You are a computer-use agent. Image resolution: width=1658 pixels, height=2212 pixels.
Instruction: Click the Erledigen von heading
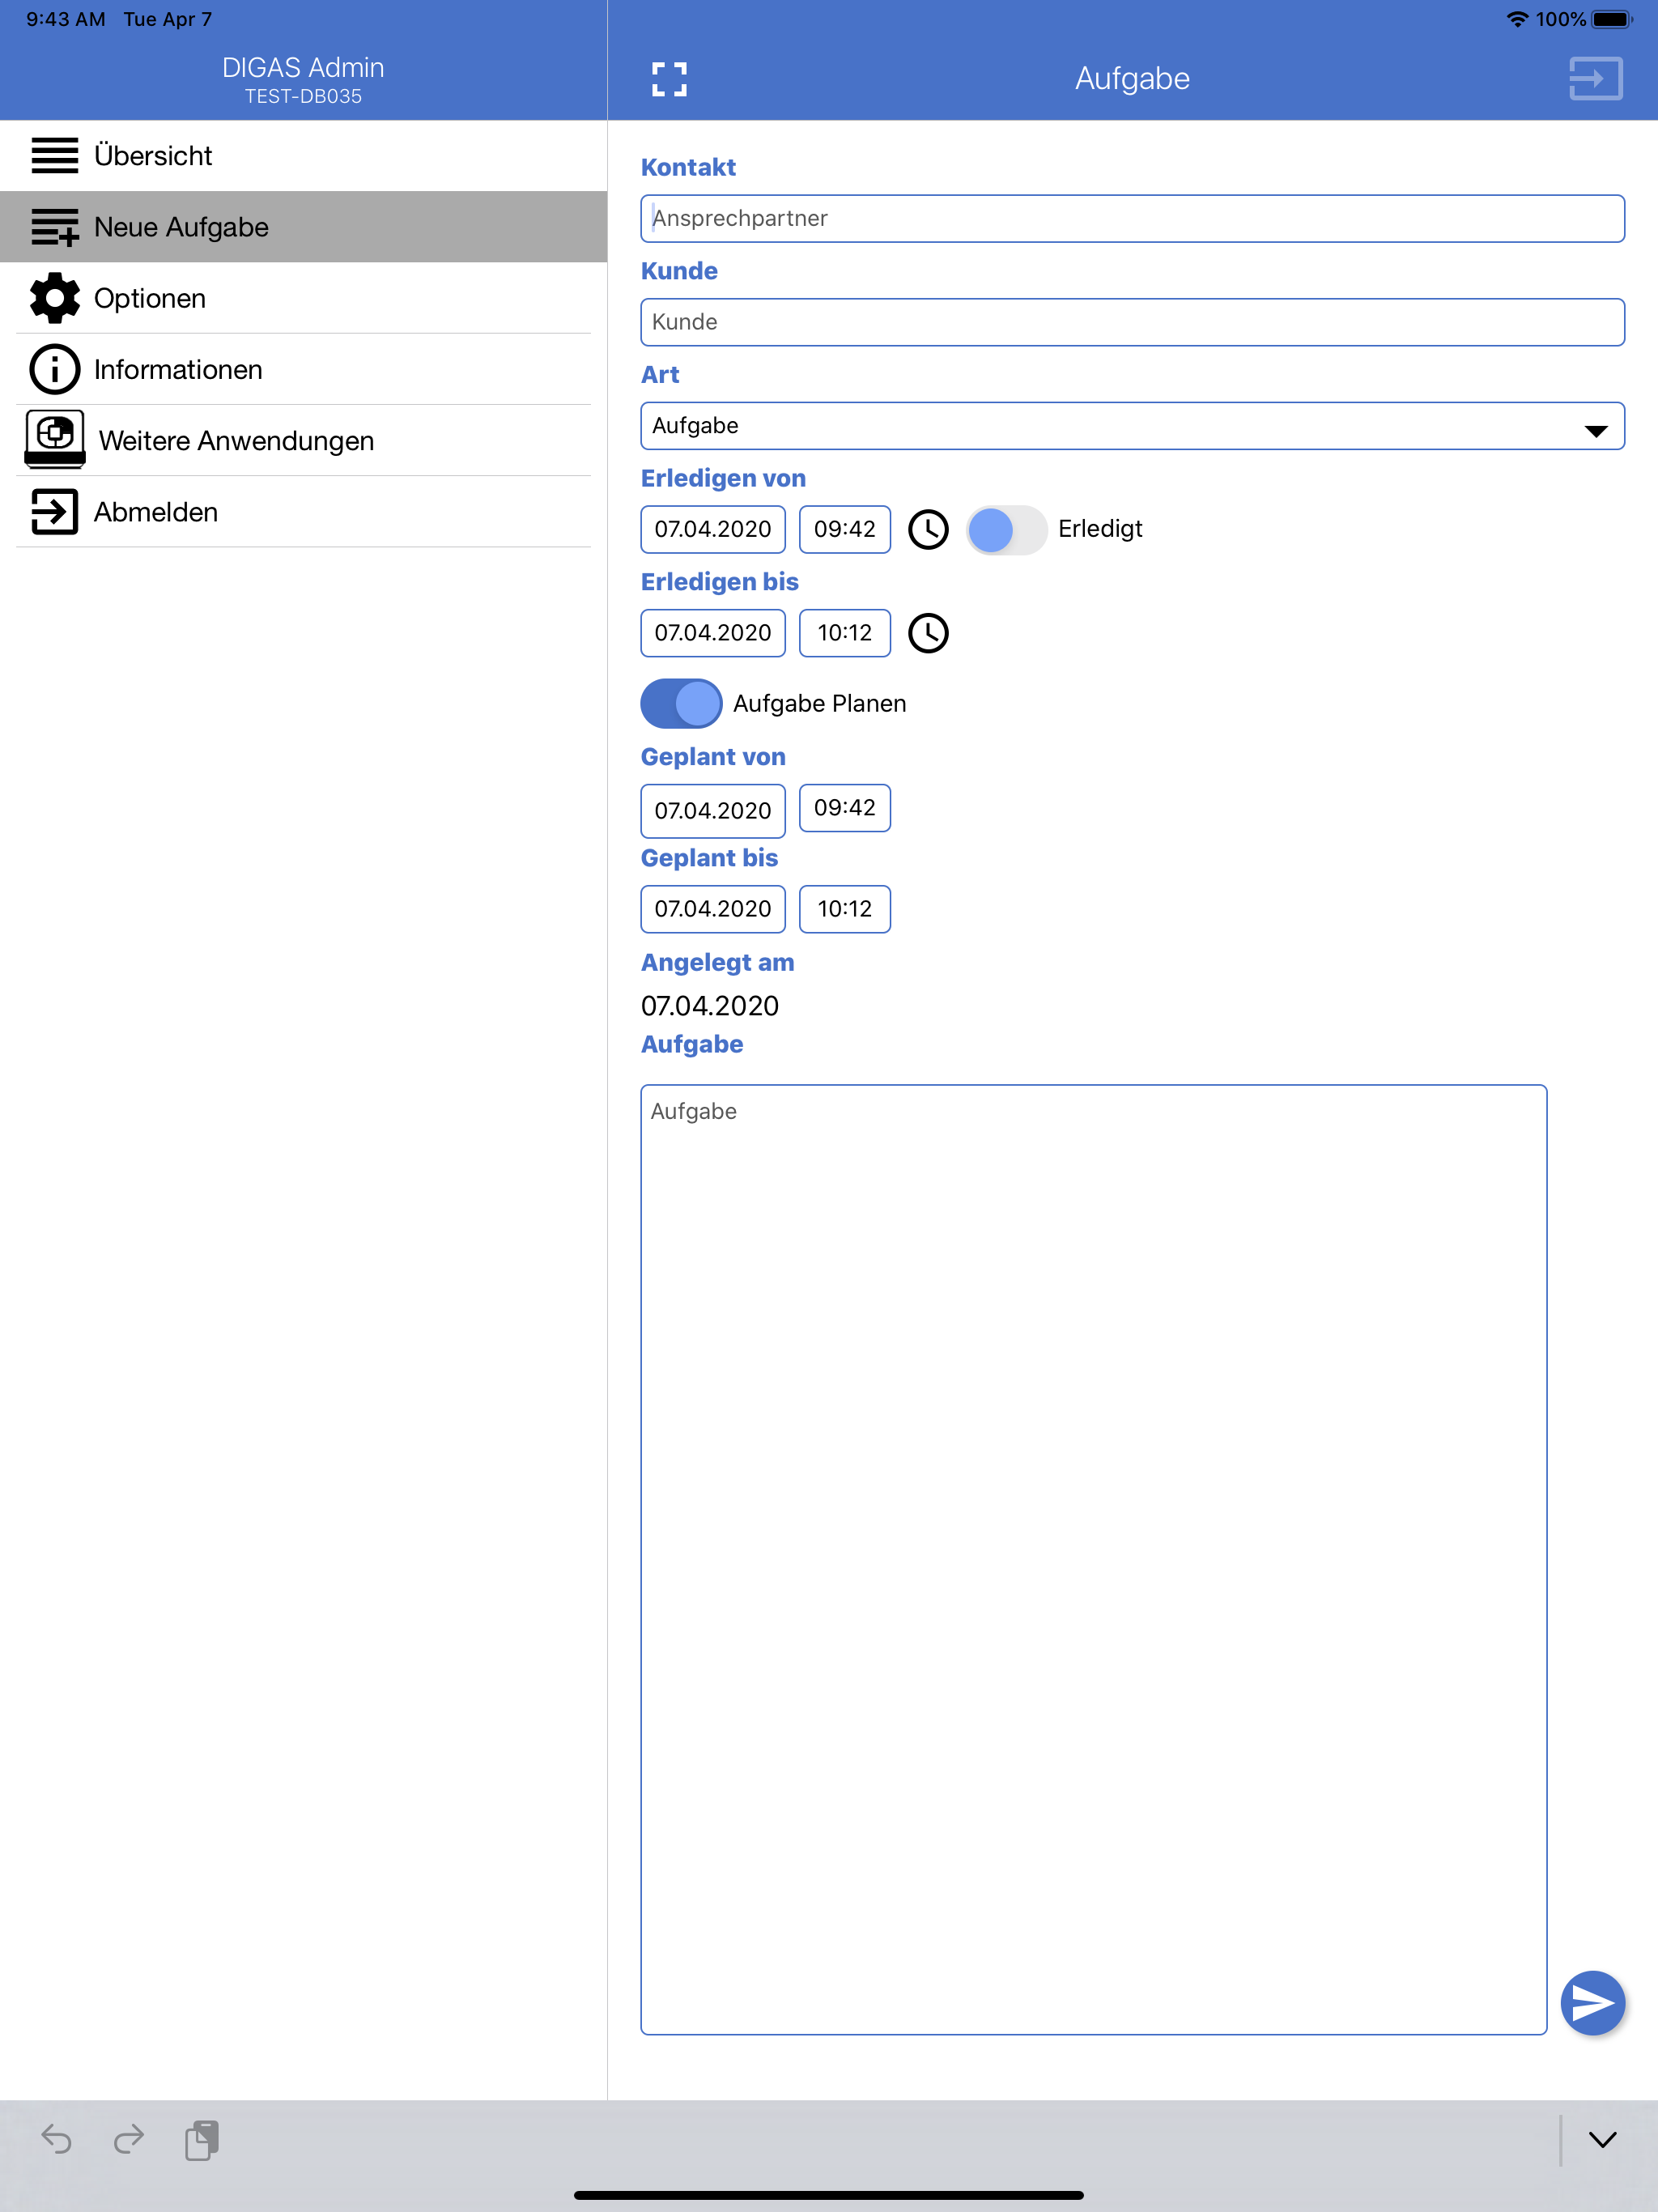pos(723,478)
